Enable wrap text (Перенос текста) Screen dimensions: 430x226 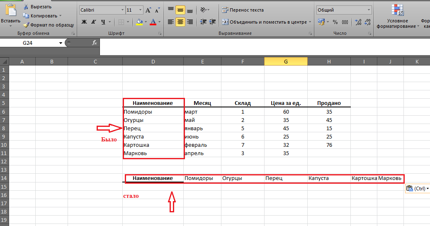[243, 10]
